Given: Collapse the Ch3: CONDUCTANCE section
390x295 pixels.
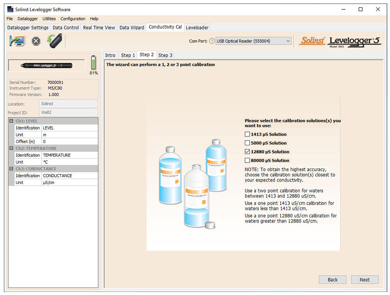Looking at the screenshot, I should [11, 169].
